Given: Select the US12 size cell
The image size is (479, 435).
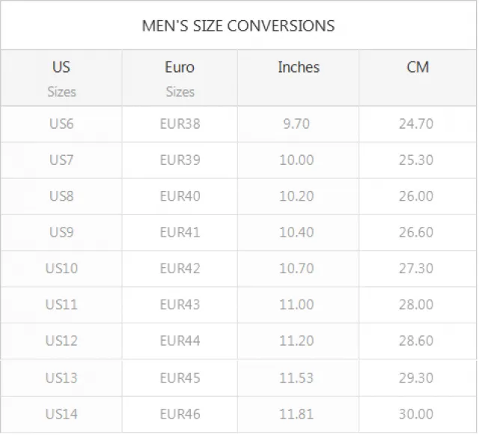Looking at the screenshot, I should tap(61, 341).
